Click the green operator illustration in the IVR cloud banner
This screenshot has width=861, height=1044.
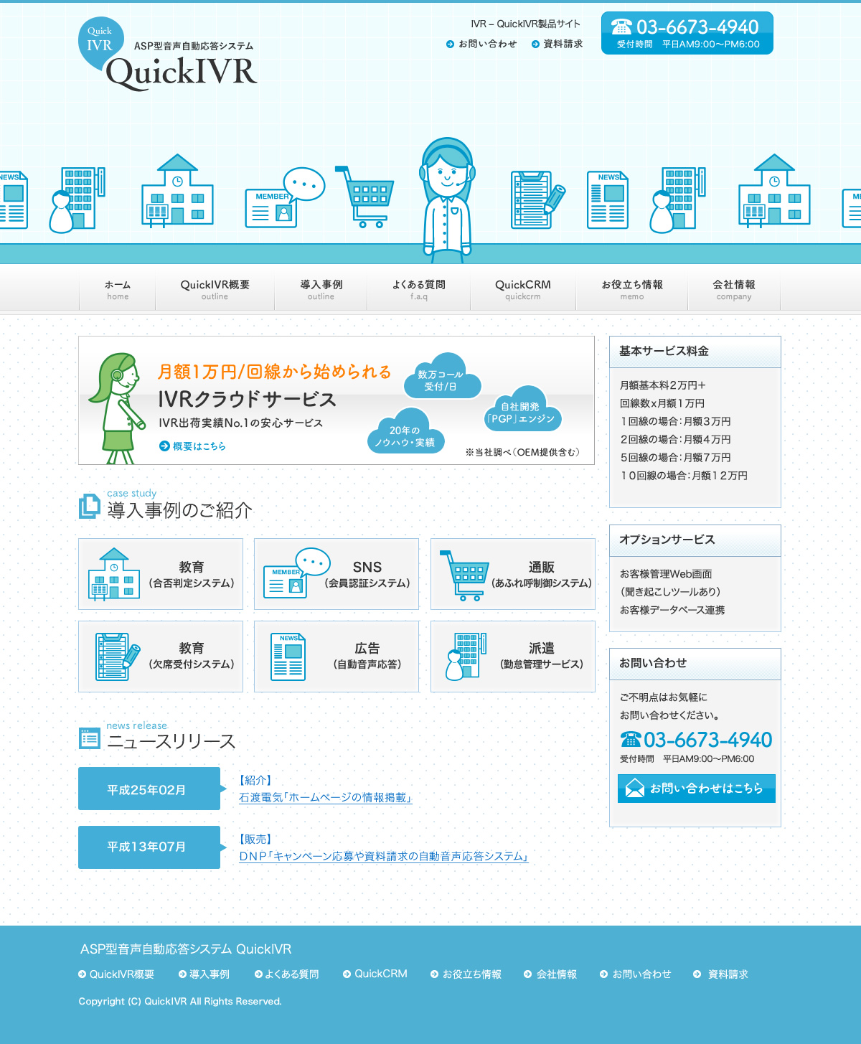click(118, 408)
